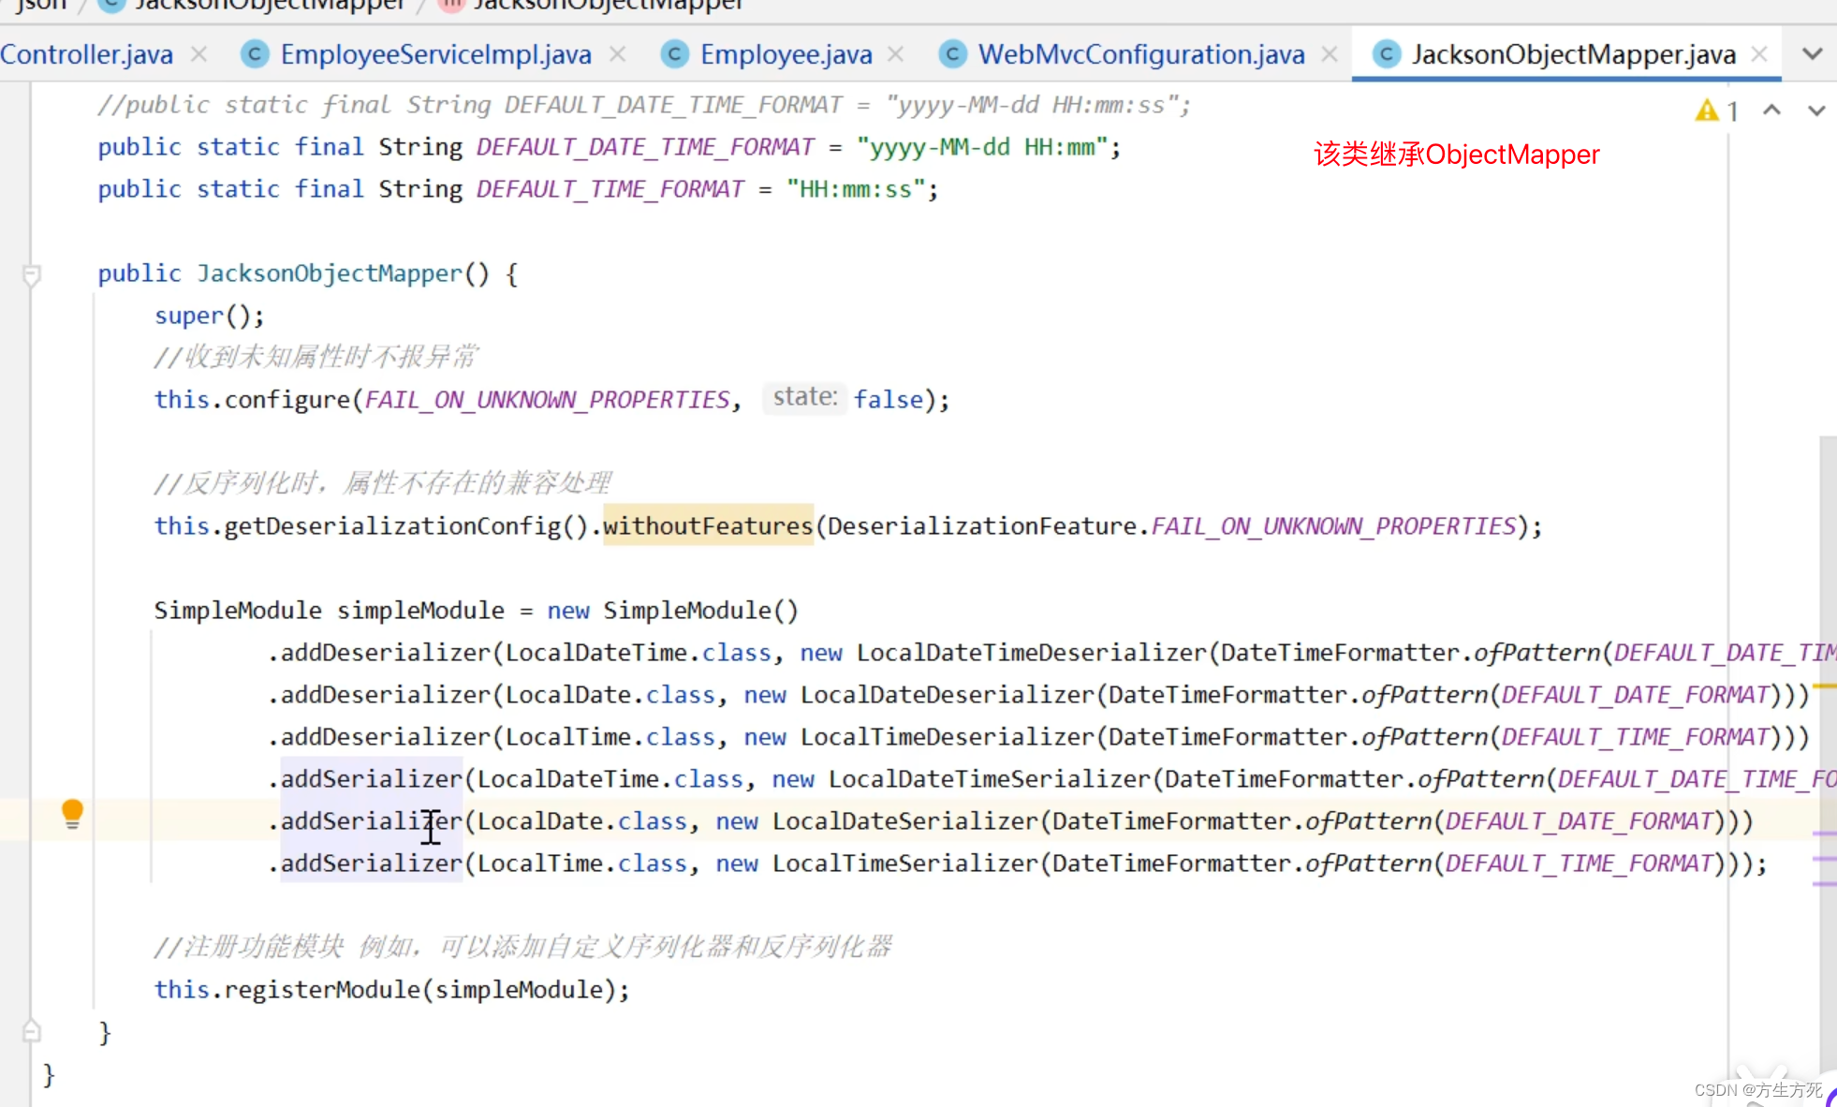
Task: Go to previous highlighted error arrow
Action: tap(1771, 111)
